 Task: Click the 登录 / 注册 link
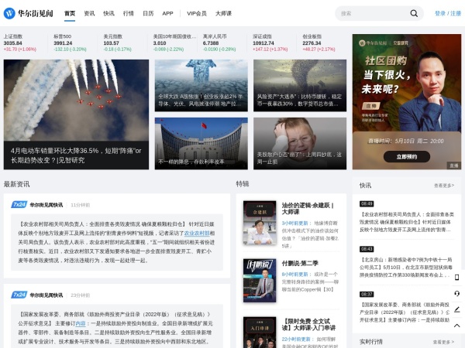point(446,13)
